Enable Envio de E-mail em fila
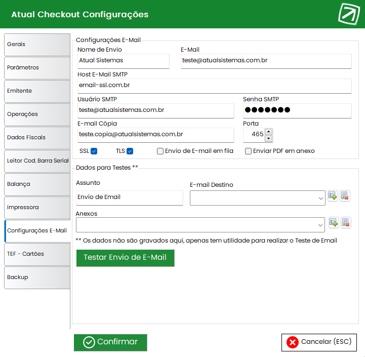Viewport: 365px width, 357px height. click(160, 151)
